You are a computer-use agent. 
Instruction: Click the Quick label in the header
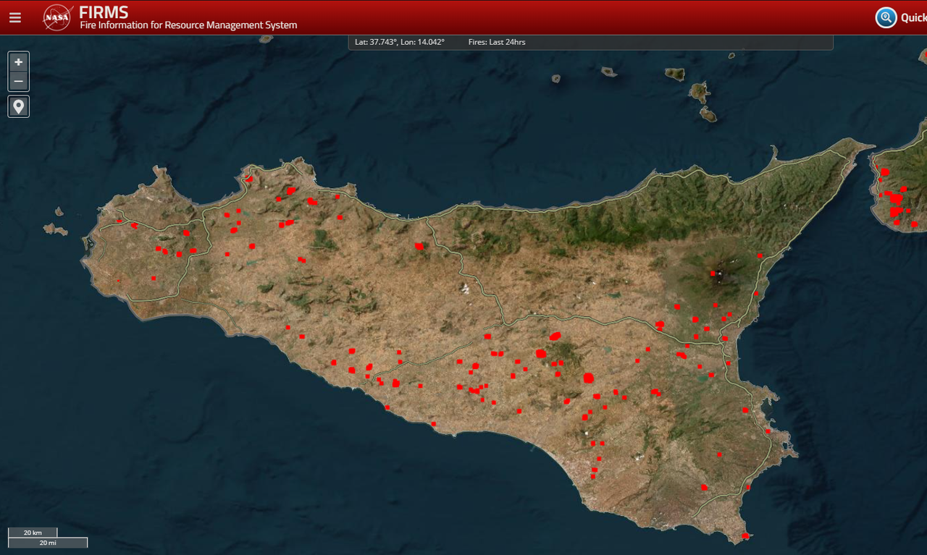coord(913,18)
